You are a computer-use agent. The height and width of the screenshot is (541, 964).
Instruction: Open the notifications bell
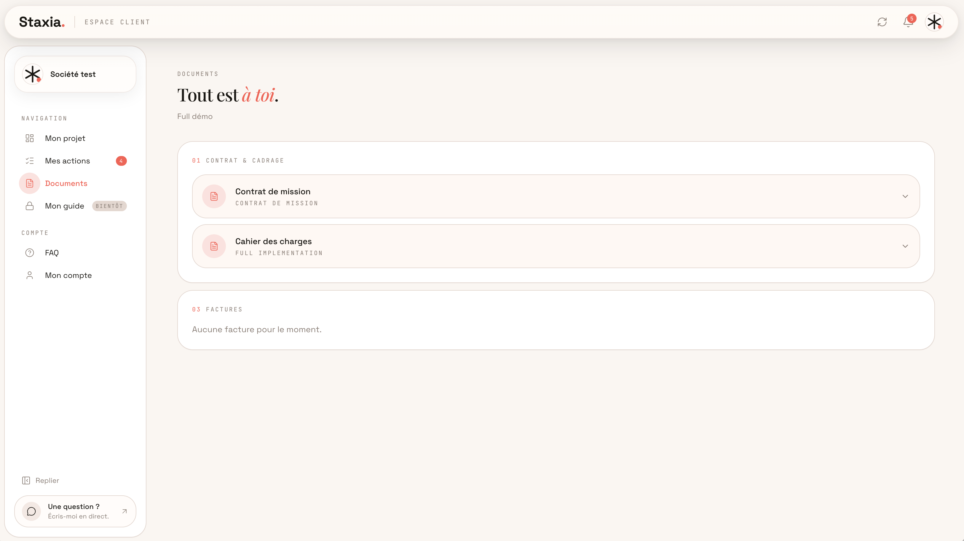point(908,22)
